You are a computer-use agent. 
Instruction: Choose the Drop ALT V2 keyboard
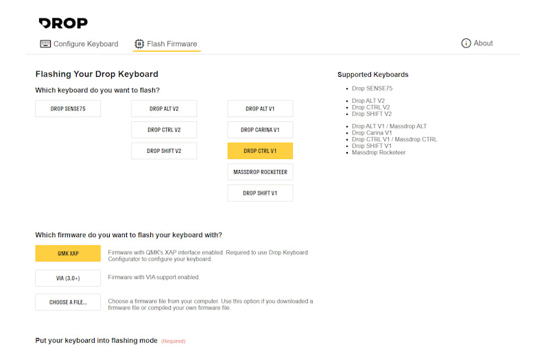pos(164,108)
